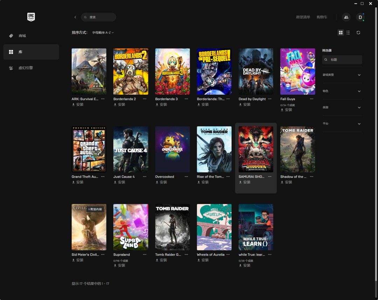Open the Supraland cover thumbnail
Image resolution: width=378 pixels, height=300 pixels.
pos(131,227)
